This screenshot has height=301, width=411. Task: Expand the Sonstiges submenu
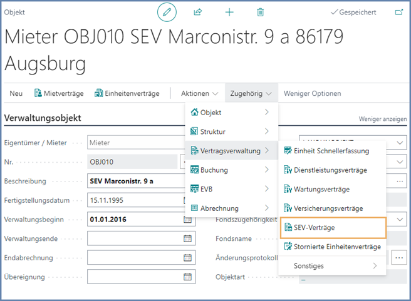(x=332, y=265)
